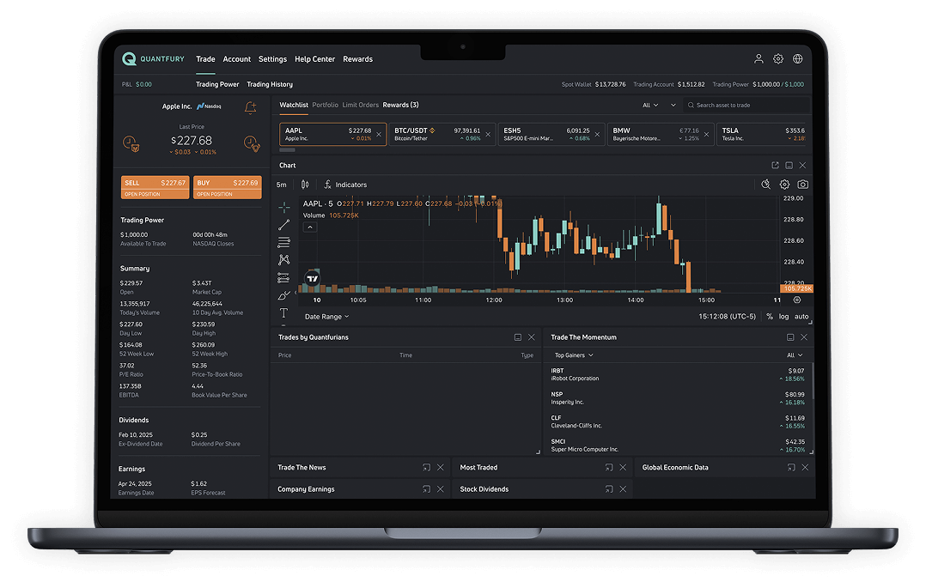The image size is (926, 582).
Task: Pop out the Chart panel
Action: pos(776,166)
